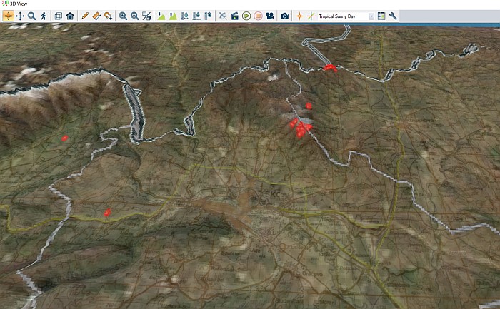This screenshot has height=309, width=500.
Task: Toggle the wireframe cube display
Action: (59, 16)
